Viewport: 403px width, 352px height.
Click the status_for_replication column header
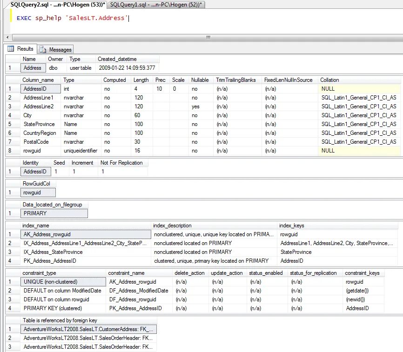pos(315,273)
